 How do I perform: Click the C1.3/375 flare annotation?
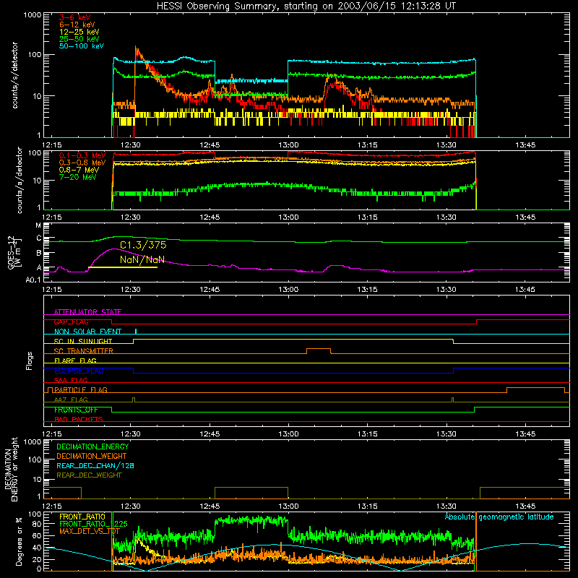click(143, 245)
